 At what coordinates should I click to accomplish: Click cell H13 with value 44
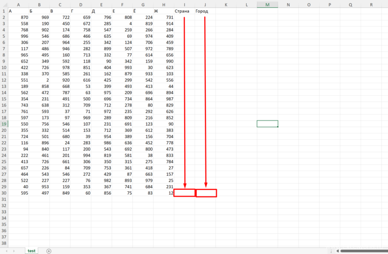tap(163, 86)
